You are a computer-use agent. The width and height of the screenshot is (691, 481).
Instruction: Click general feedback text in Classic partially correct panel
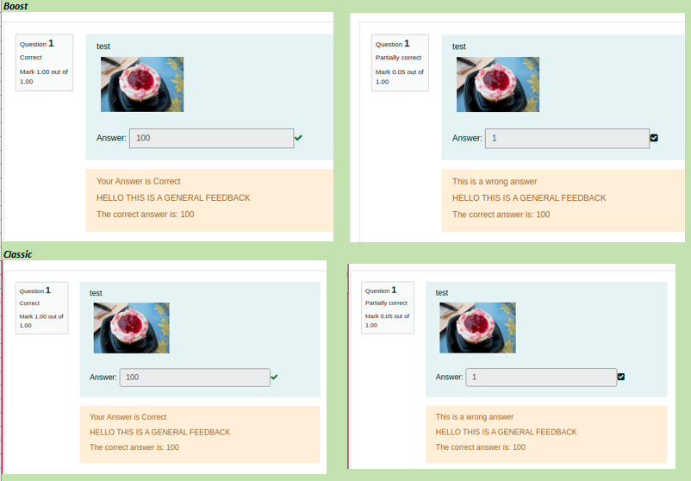506,432
